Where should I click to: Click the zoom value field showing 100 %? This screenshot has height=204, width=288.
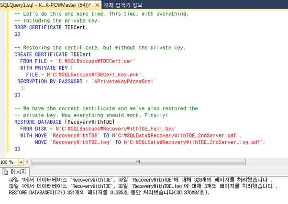point(9,162)
